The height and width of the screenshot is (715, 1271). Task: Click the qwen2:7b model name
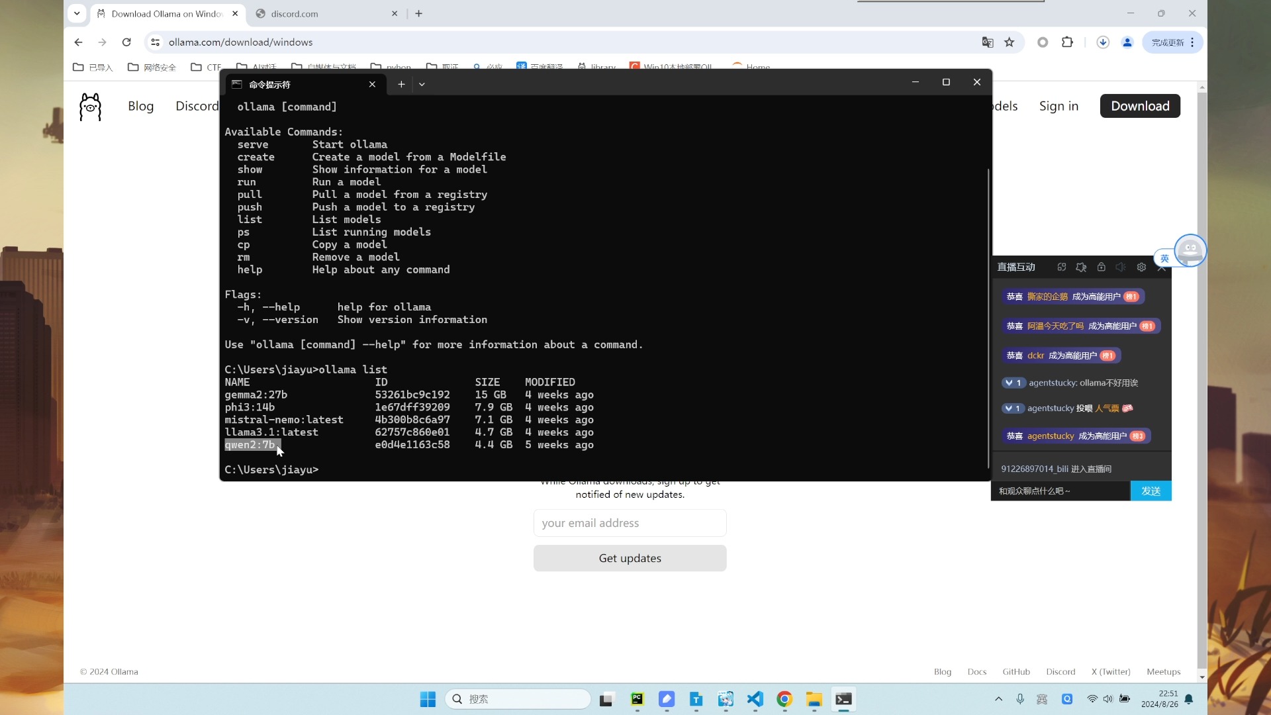(250, 445)
